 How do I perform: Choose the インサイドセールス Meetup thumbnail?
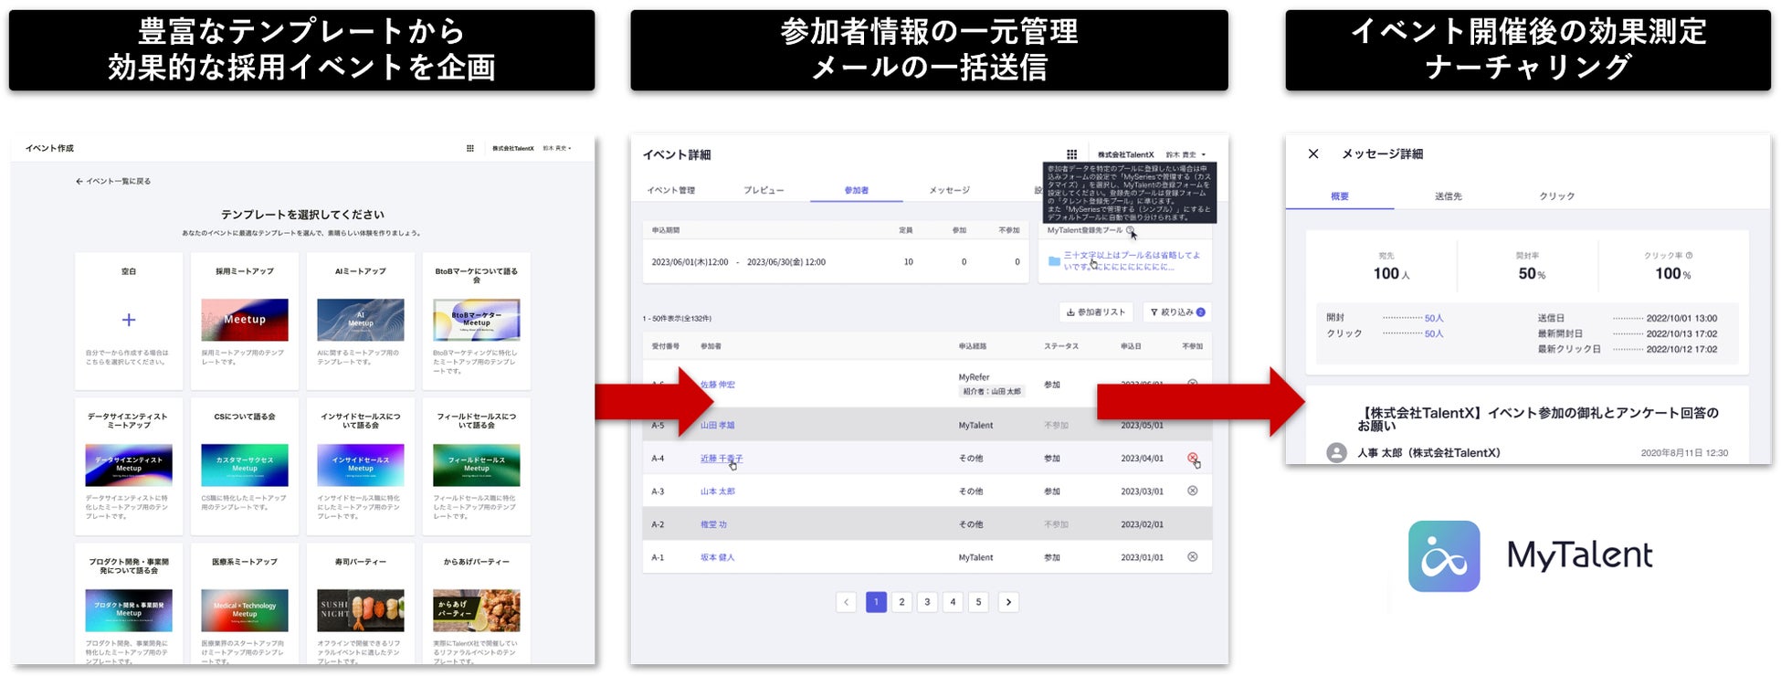pos(361,465)
